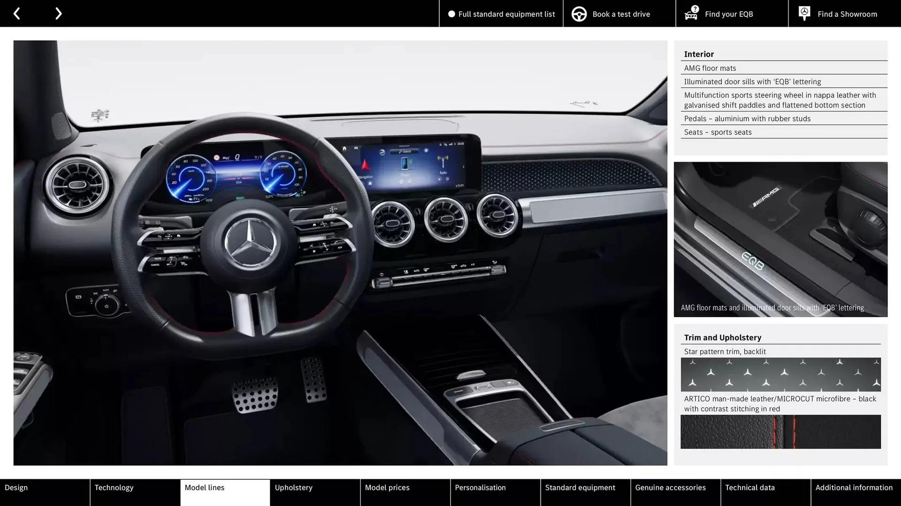Click the steering wheel emblem inside the test drive icon
901x506 pixels.
tap(579, 14)
